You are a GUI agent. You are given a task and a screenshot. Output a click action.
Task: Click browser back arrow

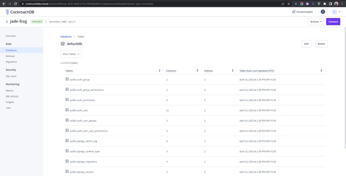(4, 4)
